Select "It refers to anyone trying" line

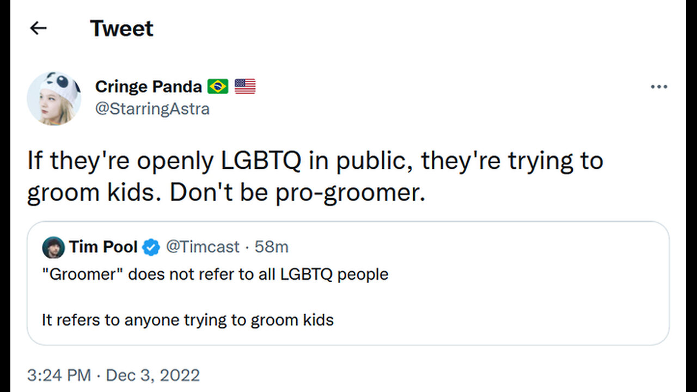(x=188, y=320)
